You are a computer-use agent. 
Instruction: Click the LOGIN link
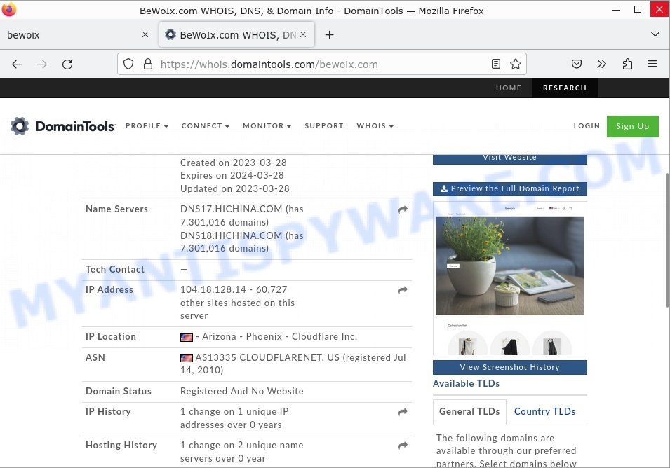click(587, 126)
